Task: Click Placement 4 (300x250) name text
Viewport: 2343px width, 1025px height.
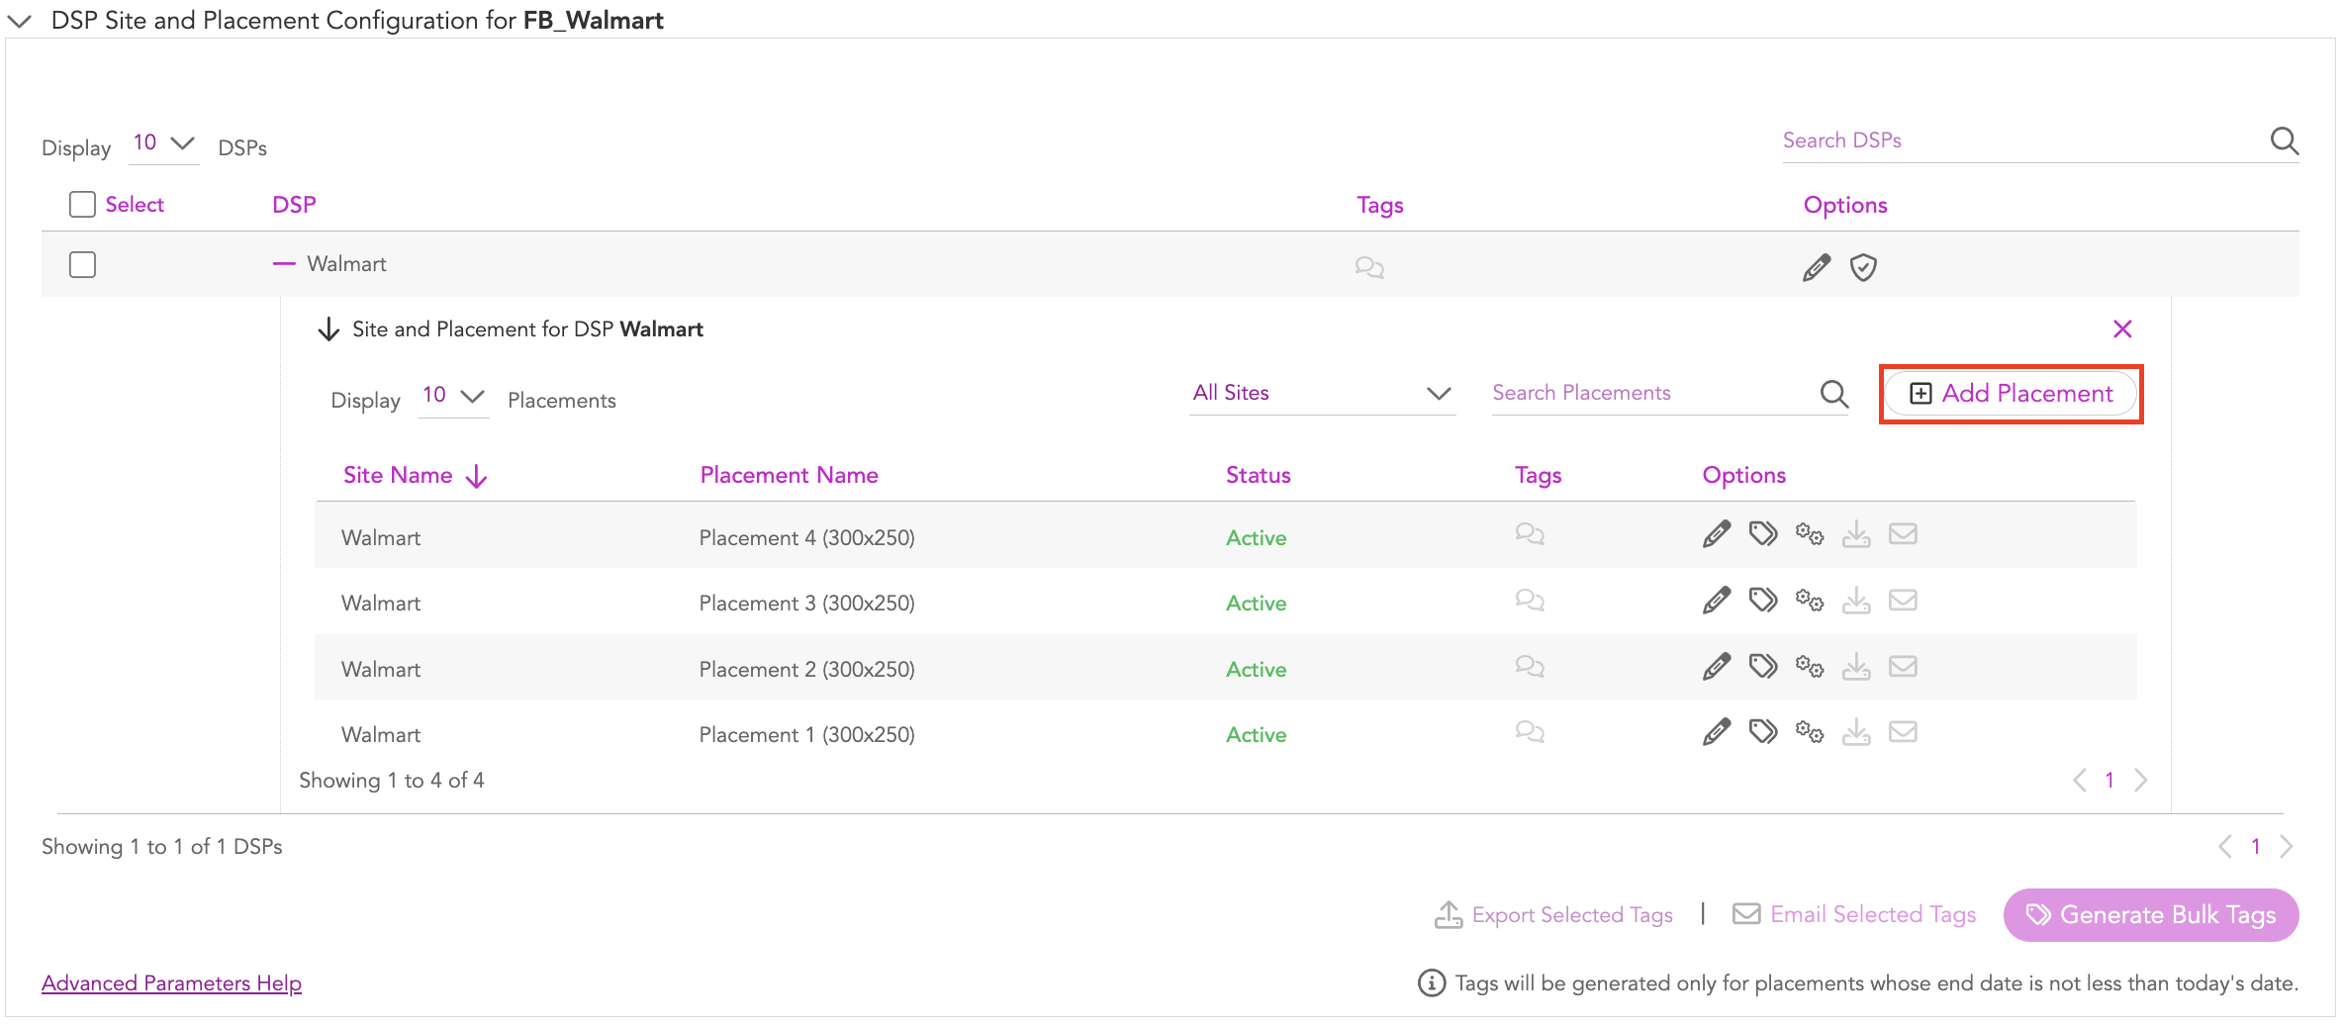Action: pos(806,538)
